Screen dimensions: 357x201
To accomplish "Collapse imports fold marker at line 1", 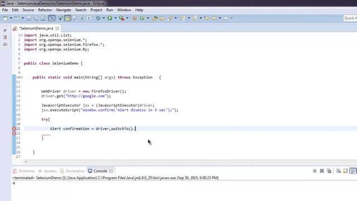I will click(x=22, y=35).
